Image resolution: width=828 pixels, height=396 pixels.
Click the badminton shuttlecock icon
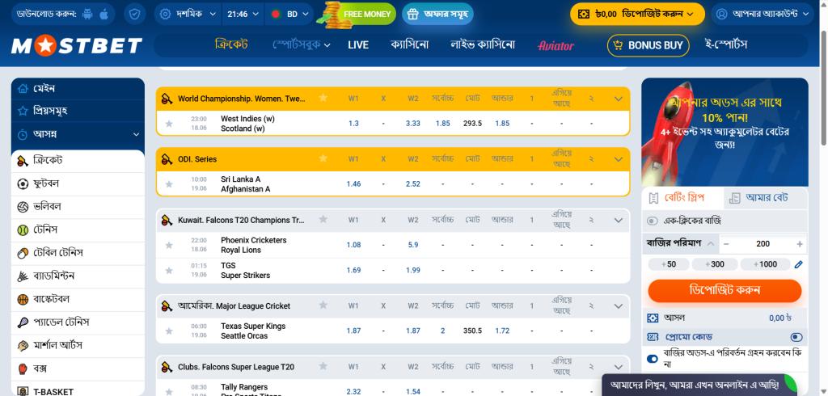click(23, 276)
